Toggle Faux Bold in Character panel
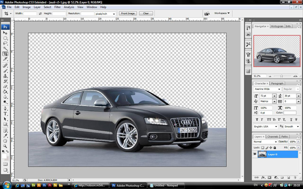This screenshot has height=189, width=303. click(x=257, y=119)
